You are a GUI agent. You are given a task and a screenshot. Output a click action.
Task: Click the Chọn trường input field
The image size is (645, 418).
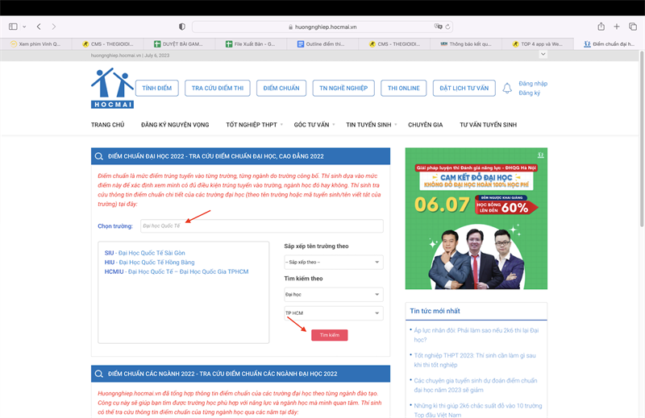[262, 226]
